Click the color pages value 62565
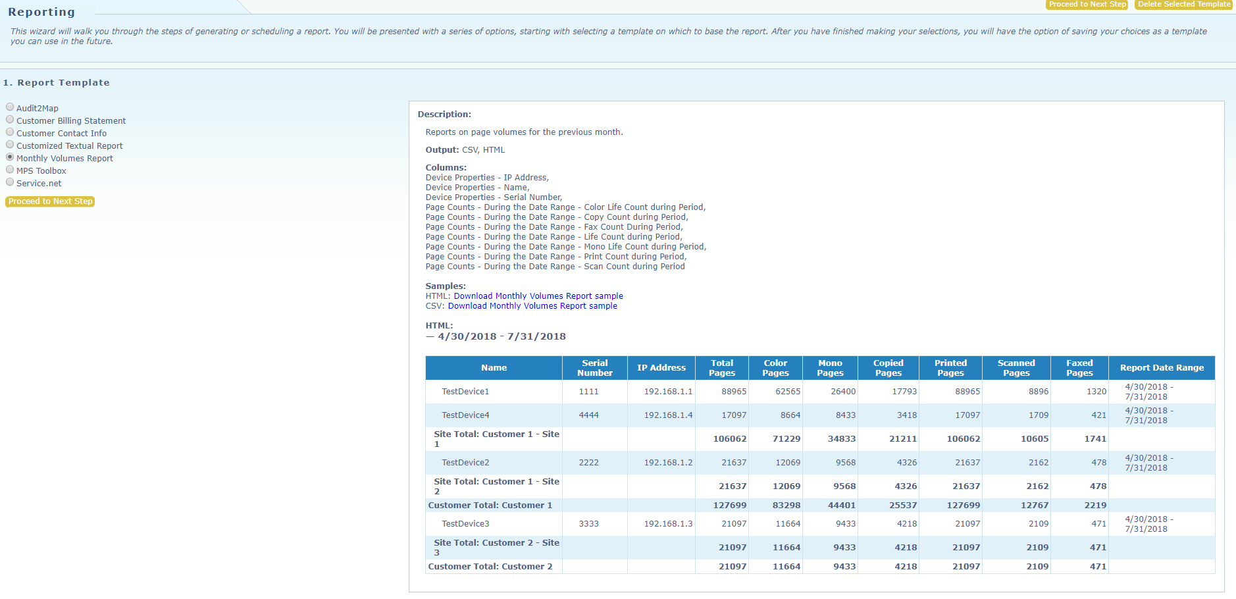The height and width of the screenshot is (599, 1236). [x=788, y=392]
